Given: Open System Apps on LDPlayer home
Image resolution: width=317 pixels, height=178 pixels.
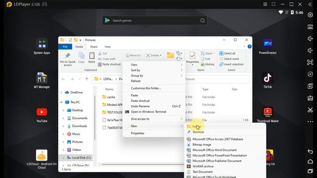Looking at the screenshot, I should (x=42, y=44).
